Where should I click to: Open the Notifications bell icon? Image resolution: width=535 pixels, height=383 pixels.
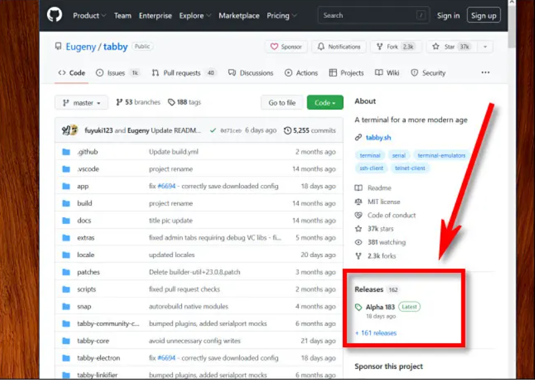click(x=321, y=46)
